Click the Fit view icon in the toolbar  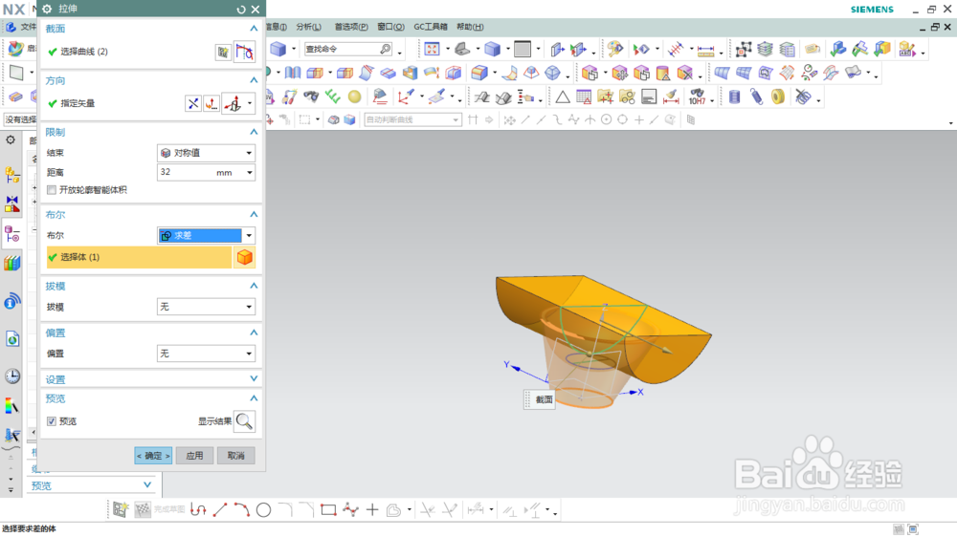point(432,49)
